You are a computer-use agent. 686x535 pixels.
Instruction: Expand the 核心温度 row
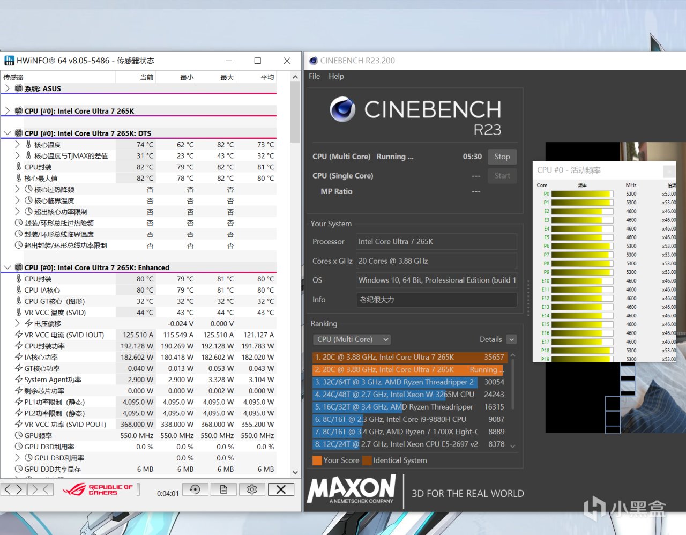(17, 145)
